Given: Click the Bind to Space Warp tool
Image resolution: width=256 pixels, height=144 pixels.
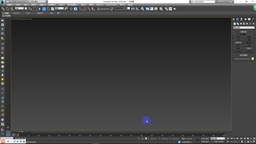Looking at the screenshot, I should [x=12, y=9].
